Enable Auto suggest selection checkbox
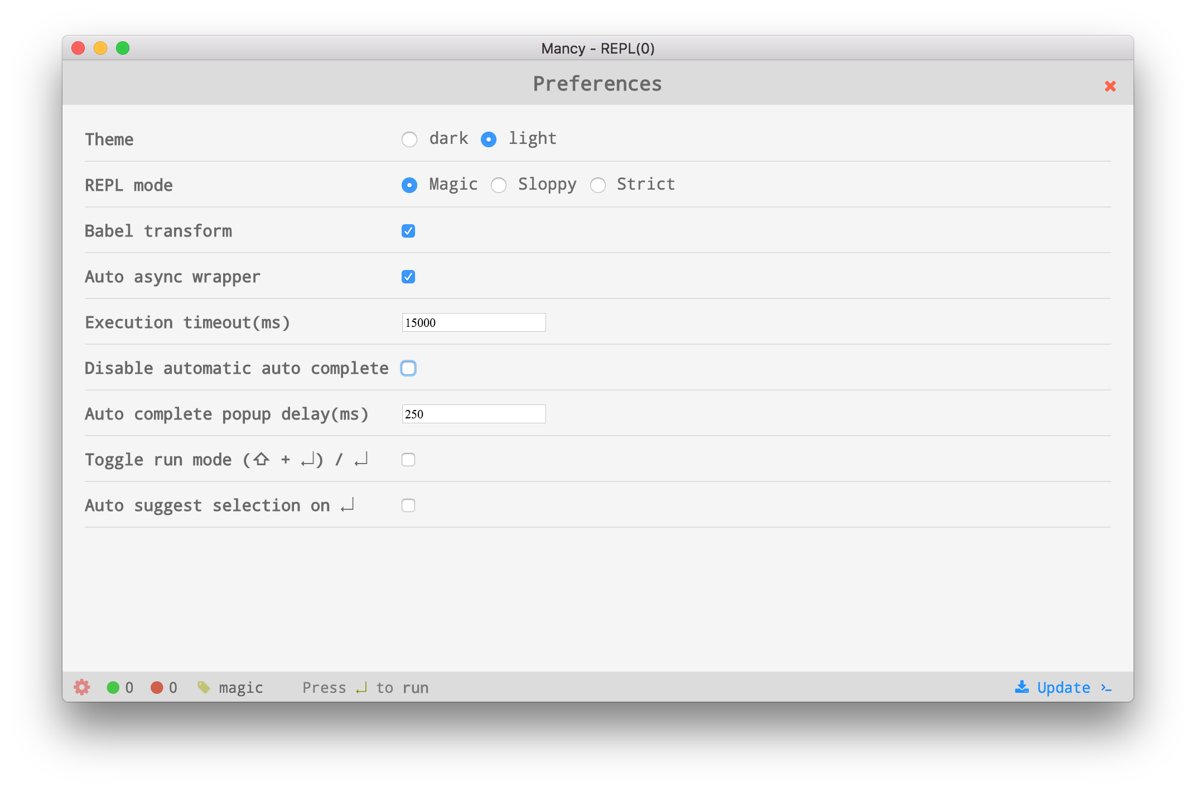 408,505
